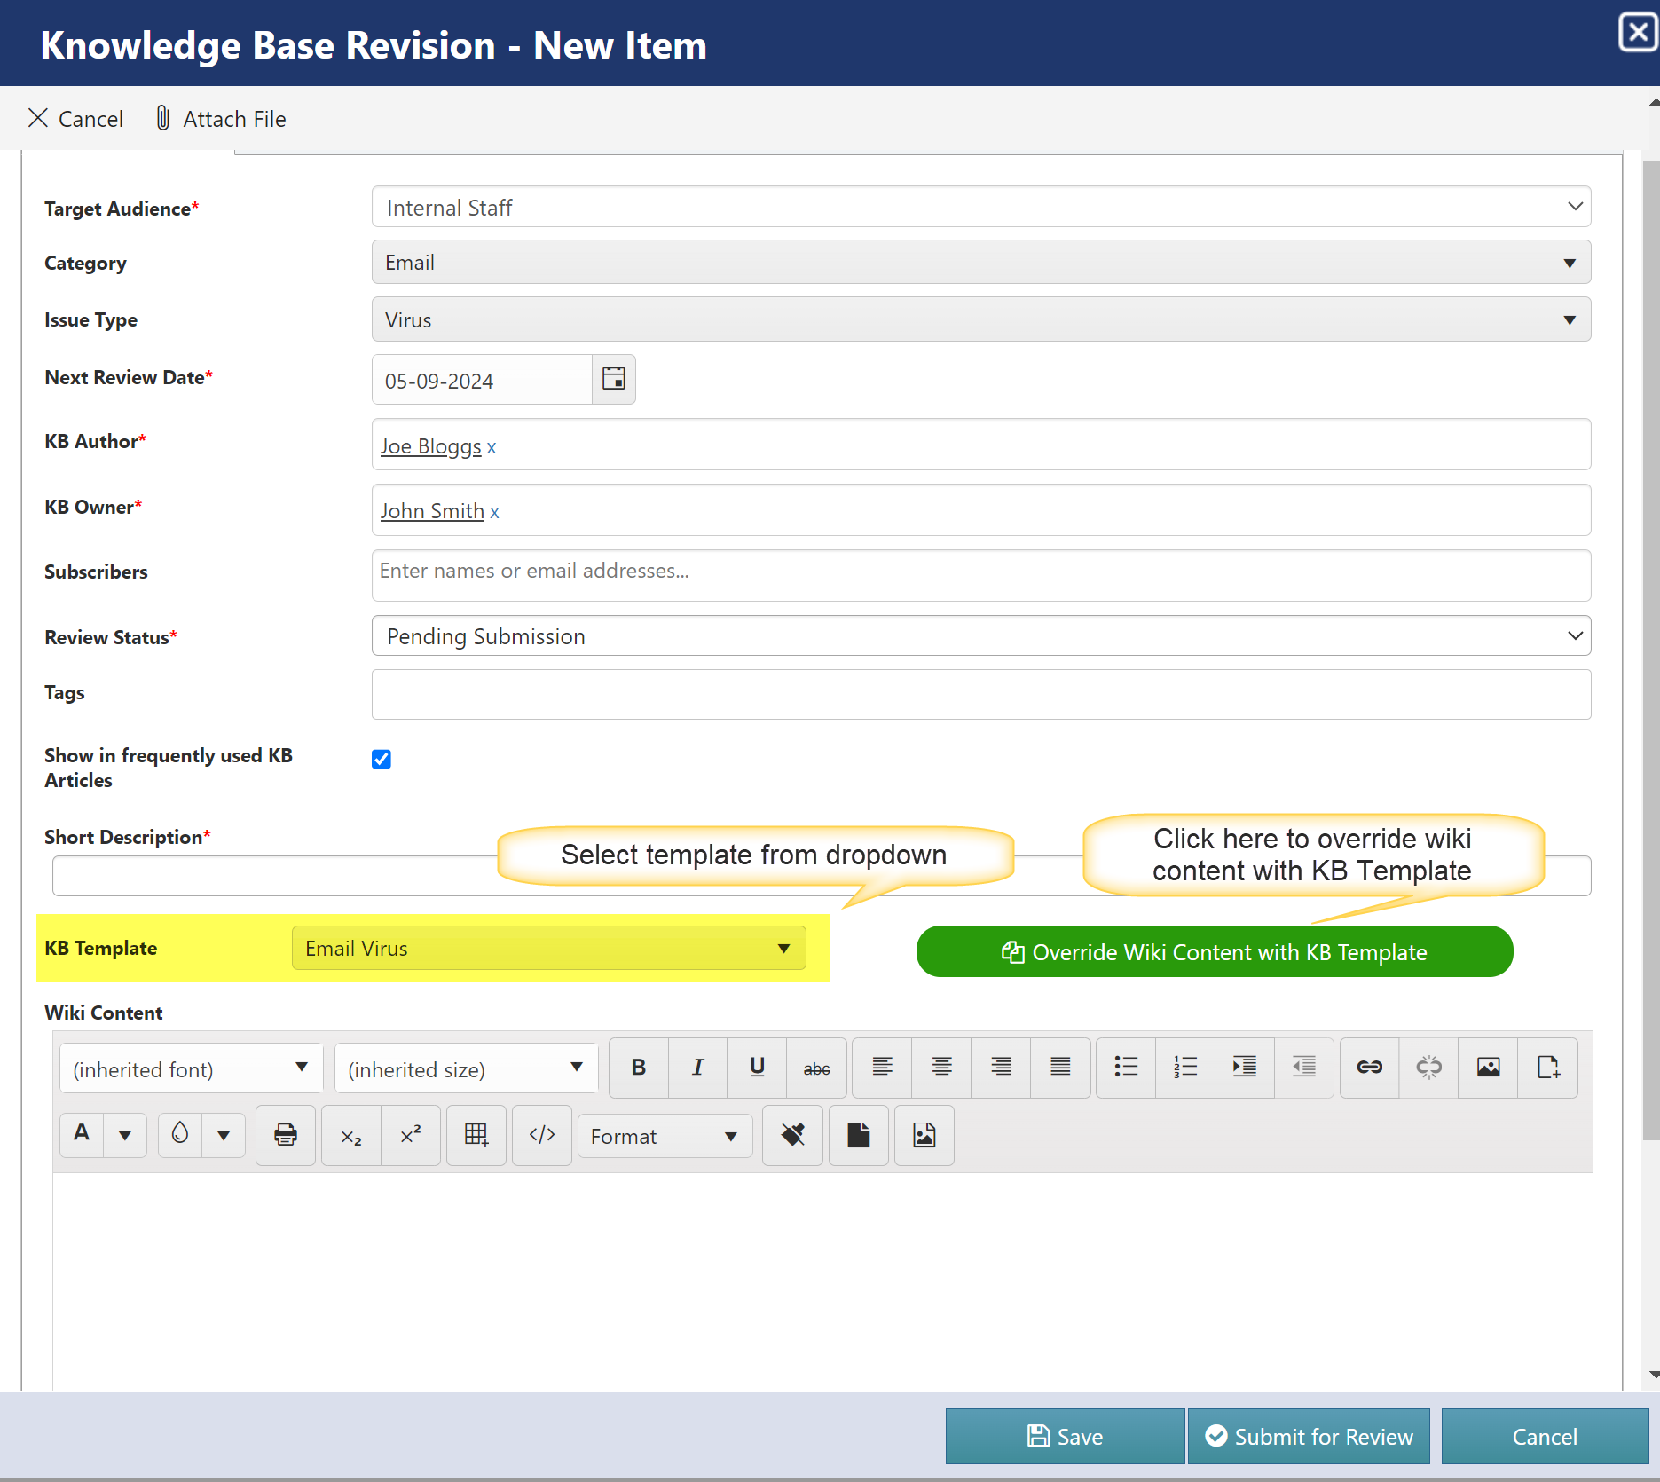
Task: Insert a bulleted unordered list
Action: click(1126, 1068)
